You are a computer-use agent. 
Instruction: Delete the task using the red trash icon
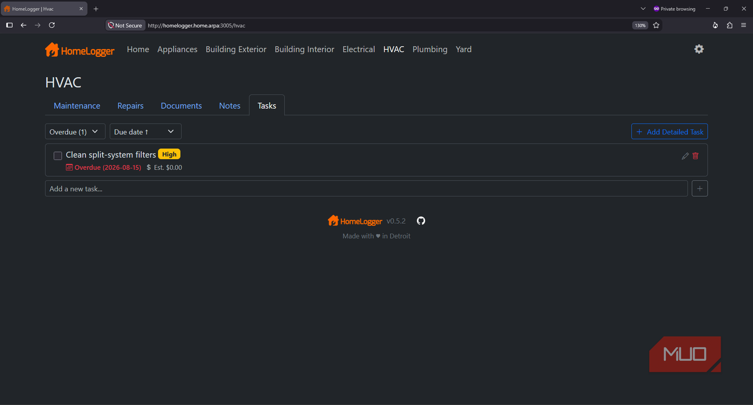click(695, 156)
